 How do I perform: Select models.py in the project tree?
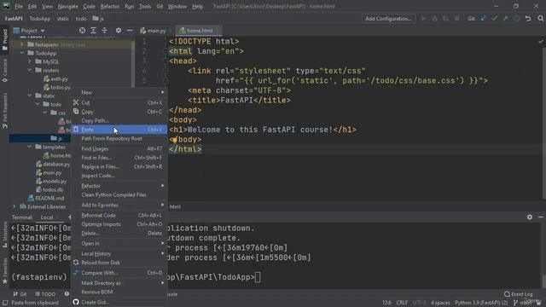[51, 181]
